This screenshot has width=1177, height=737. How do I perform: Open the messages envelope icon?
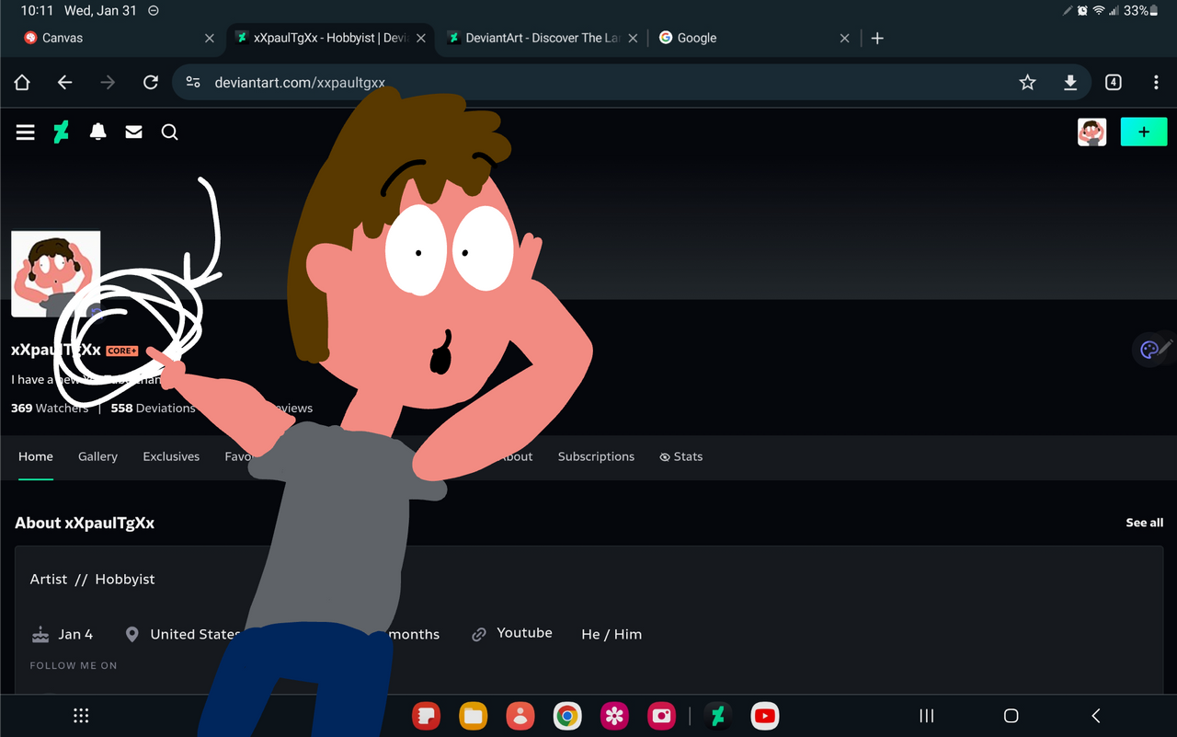pyautogui.click(x=133, y=132)
